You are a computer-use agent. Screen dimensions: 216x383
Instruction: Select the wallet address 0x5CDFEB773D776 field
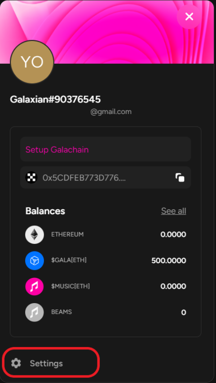(106, 177)
